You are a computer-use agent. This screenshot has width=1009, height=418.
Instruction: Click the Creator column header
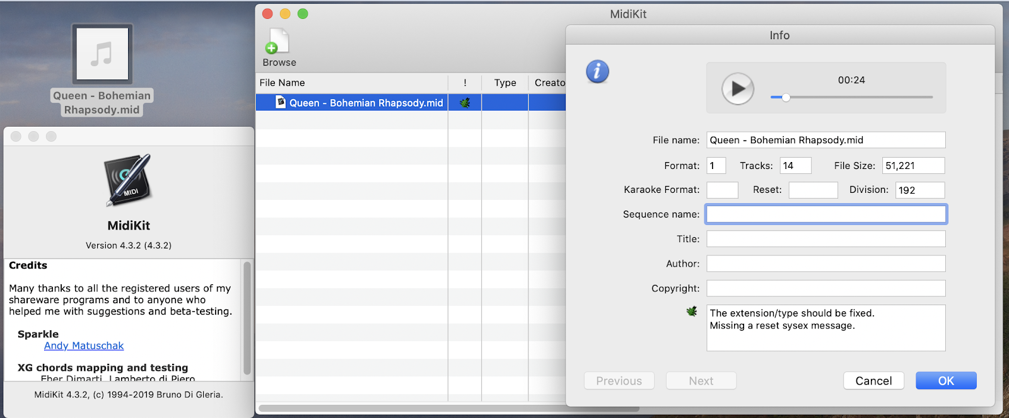[547, 83]
